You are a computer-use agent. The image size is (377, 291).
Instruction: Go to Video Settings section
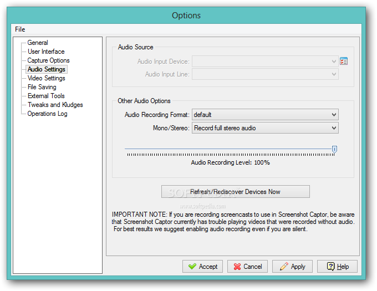click(47, 78)
